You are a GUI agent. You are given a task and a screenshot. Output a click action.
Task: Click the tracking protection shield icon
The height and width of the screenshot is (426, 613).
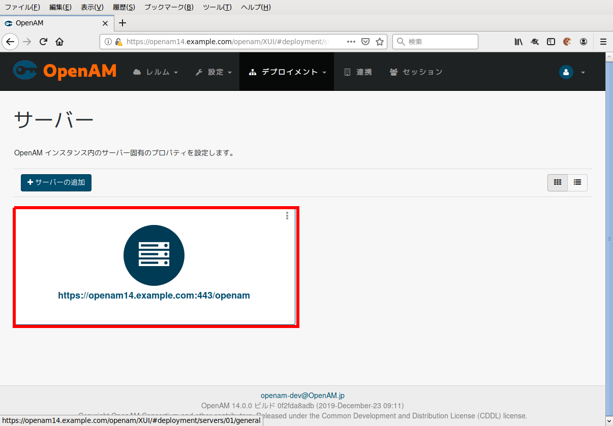[365, 42]
